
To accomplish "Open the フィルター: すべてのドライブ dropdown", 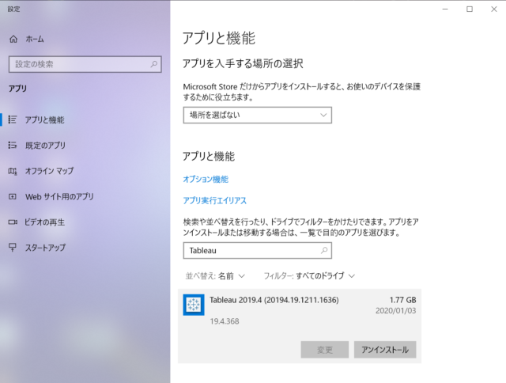I will [x=309, y=276].
